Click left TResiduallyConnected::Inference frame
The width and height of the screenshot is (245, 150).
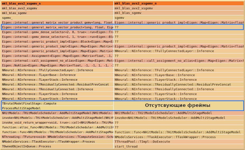point(57,89)
